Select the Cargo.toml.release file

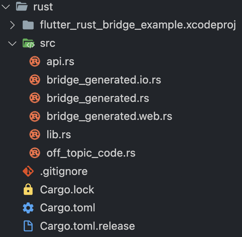pyautogui.click(x=87, y=226)
